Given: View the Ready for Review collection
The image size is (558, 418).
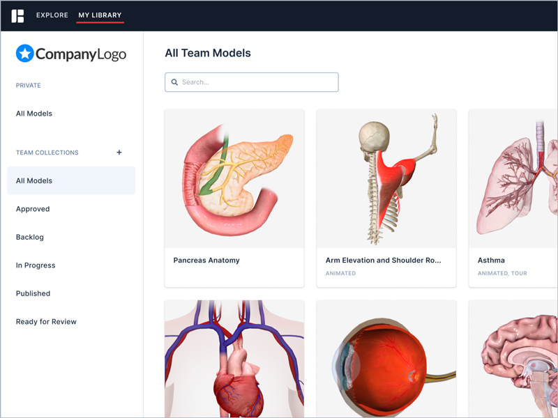Looking at the screenshot, I should point(46,322).
